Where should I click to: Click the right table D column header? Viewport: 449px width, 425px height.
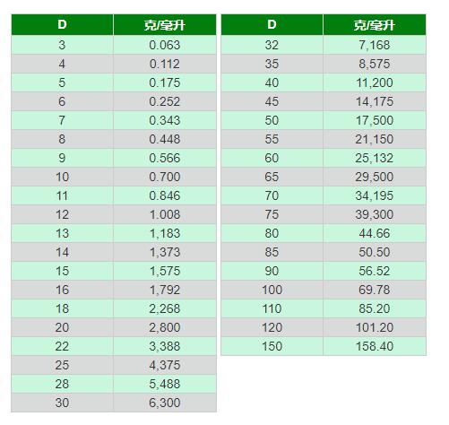coord(272,24)
